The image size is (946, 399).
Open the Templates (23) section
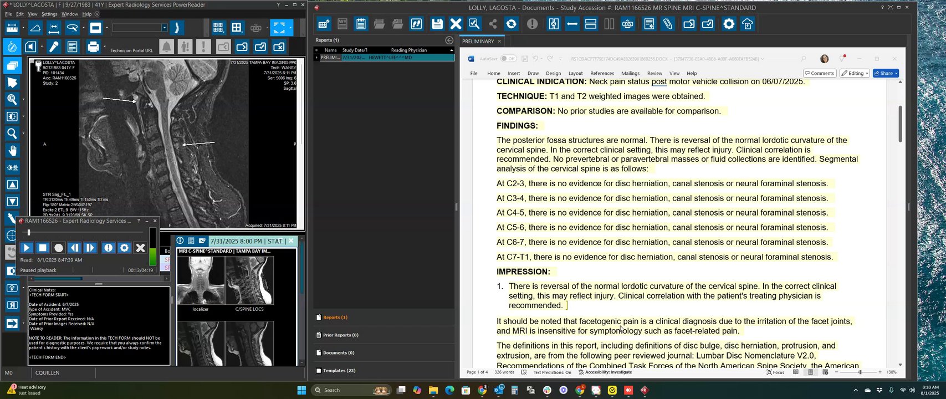339,371
